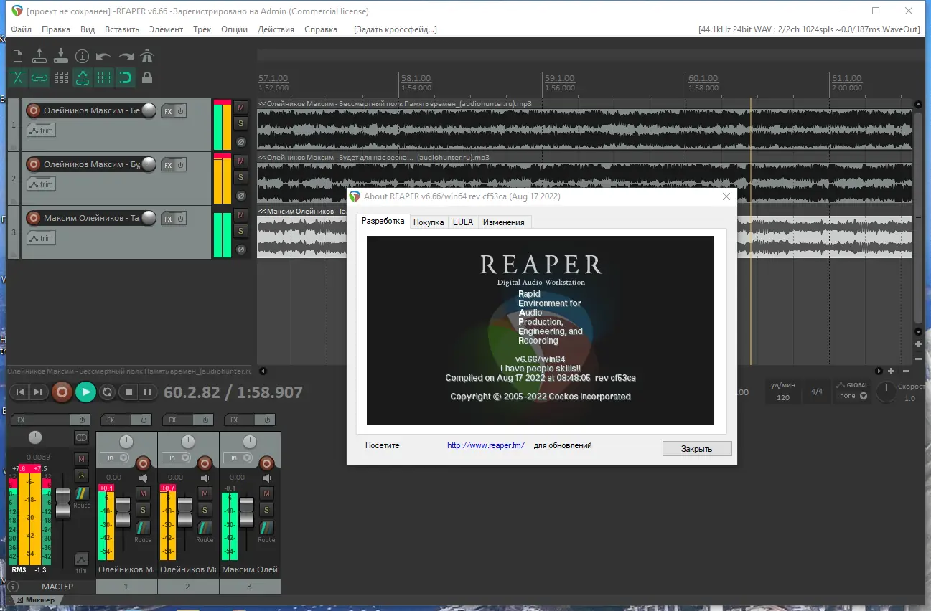Image resolution: width=931 pixels, height=611 pixels.
Task: Toggle item grouping chain-link toolbar icon
Action: (39, 77)
